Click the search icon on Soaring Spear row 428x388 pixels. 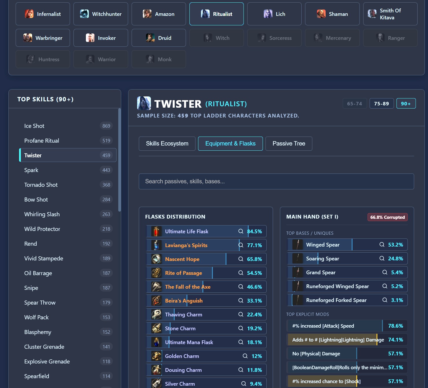382,258
